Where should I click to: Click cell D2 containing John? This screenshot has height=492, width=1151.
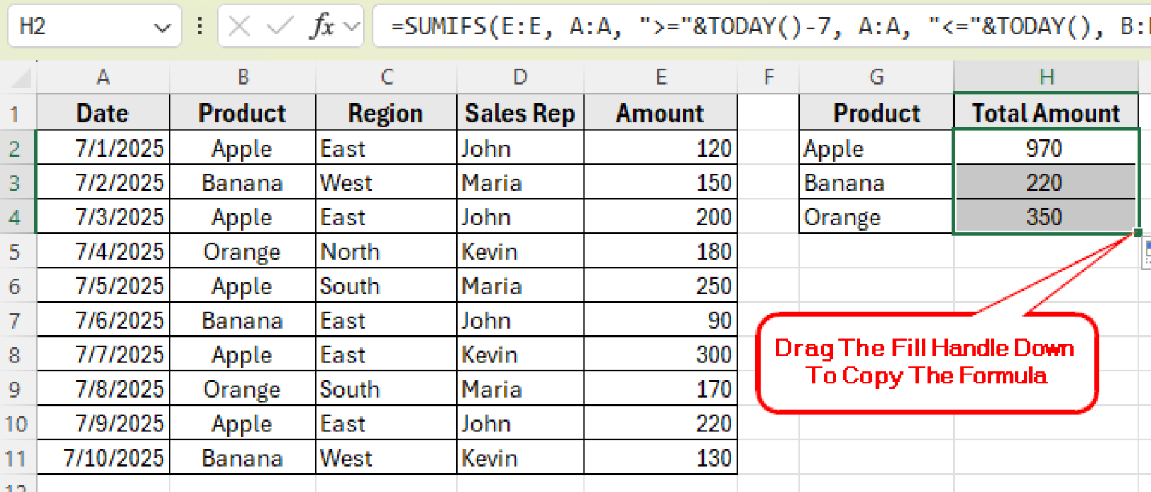(x=520, y=148)
